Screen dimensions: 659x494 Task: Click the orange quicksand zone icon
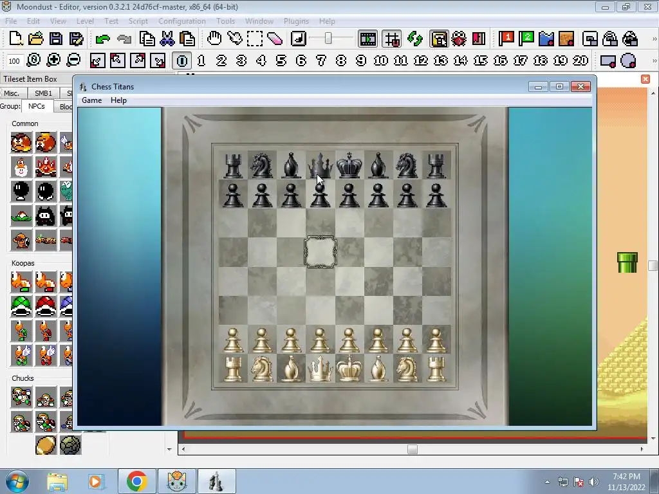[x=566, y=39]
